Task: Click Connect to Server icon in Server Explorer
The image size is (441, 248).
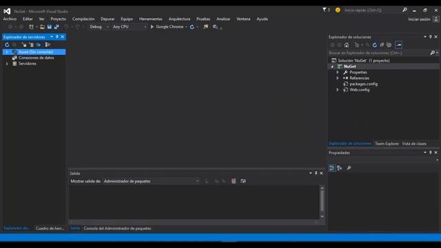Action: coord(31,45)
